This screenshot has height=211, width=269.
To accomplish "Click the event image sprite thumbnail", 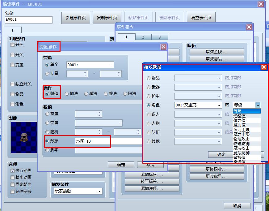I will [24, 137].
